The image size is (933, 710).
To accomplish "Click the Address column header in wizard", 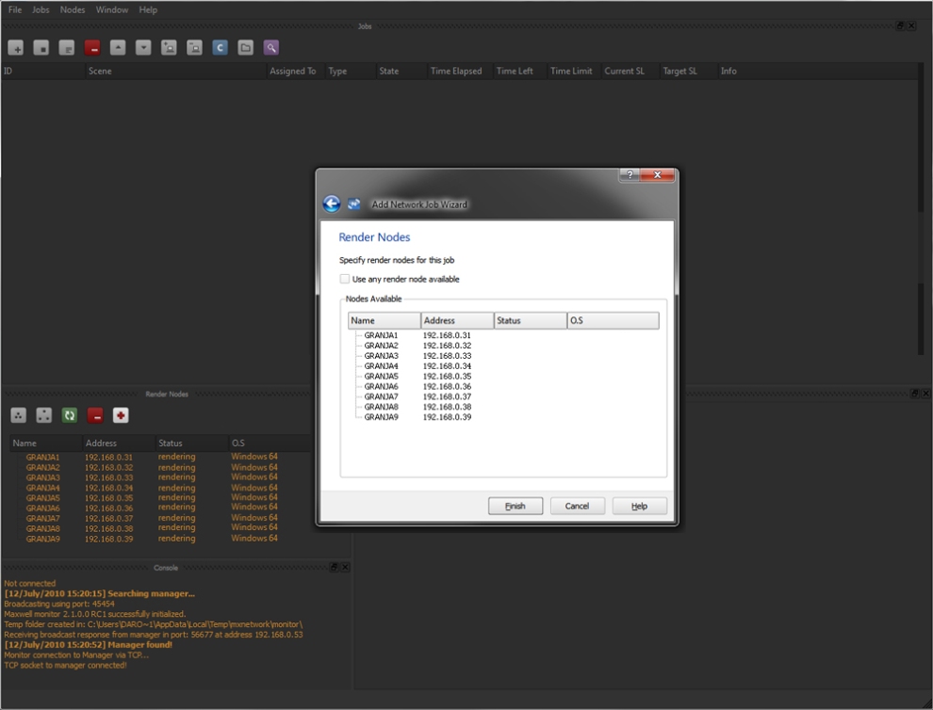I will (457, 321).
